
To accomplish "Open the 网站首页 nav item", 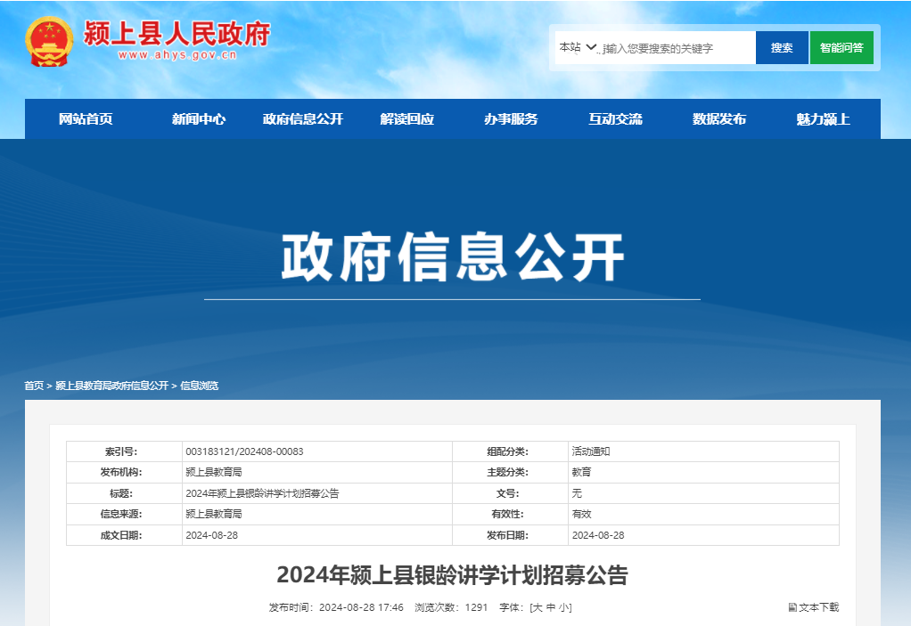I will click(86, 119).
